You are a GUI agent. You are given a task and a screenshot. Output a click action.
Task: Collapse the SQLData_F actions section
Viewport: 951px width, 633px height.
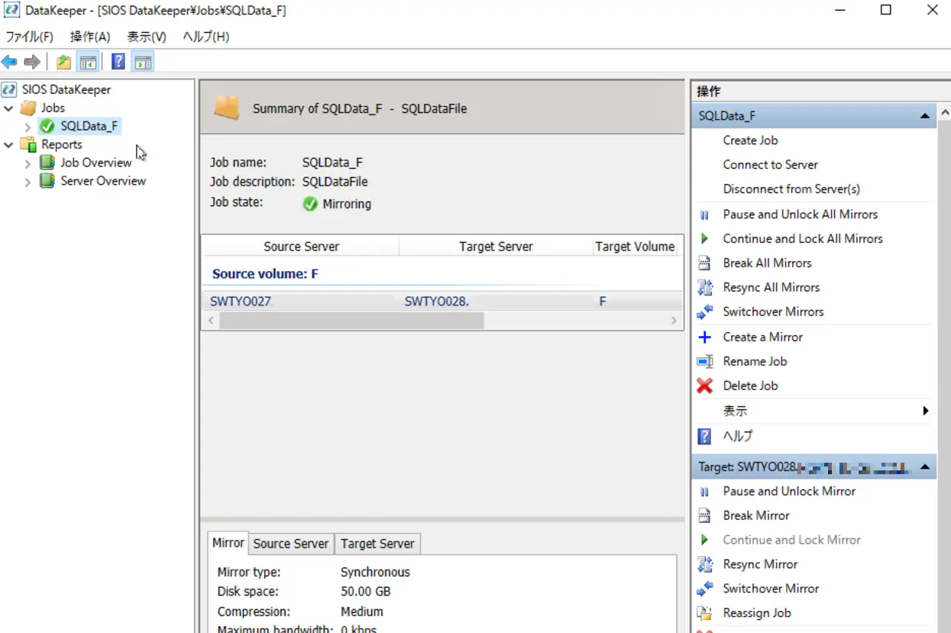click(x=924, y=116)
